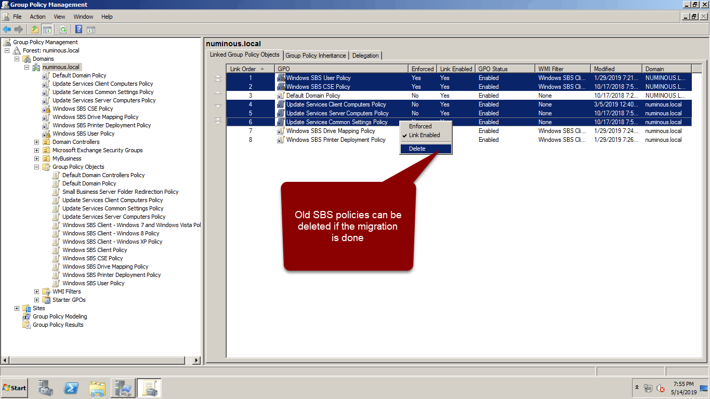Select Windows SBS Client - Windows 8 Policy
710x399 pixels.
coord(111,233)
